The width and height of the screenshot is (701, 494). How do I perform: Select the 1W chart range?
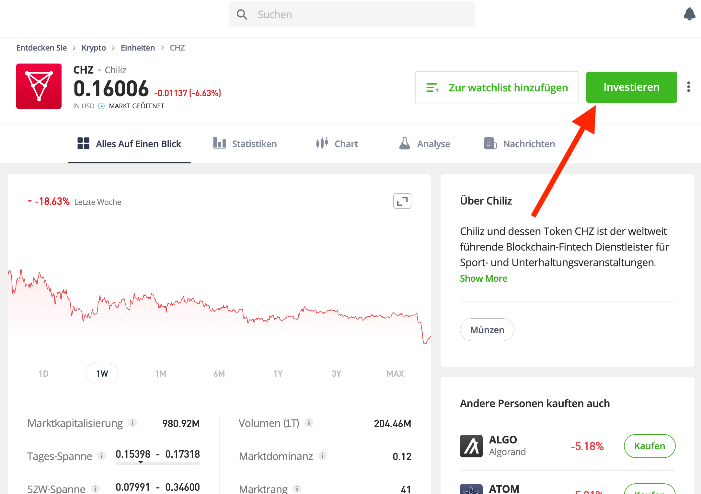[x=102, y=373]
